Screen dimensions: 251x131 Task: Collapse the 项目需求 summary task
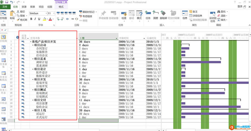[33, 59]
